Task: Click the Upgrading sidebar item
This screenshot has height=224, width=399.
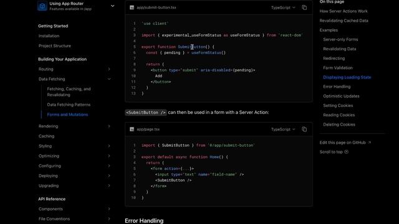Action: pyautogui.click(x=49, y=185)
